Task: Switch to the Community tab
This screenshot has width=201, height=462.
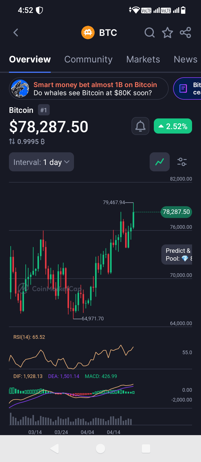Action: pos(88,59)
